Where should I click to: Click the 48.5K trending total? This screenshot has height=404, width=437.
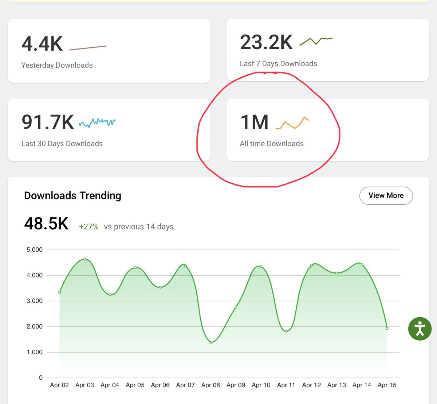(46, 224)
